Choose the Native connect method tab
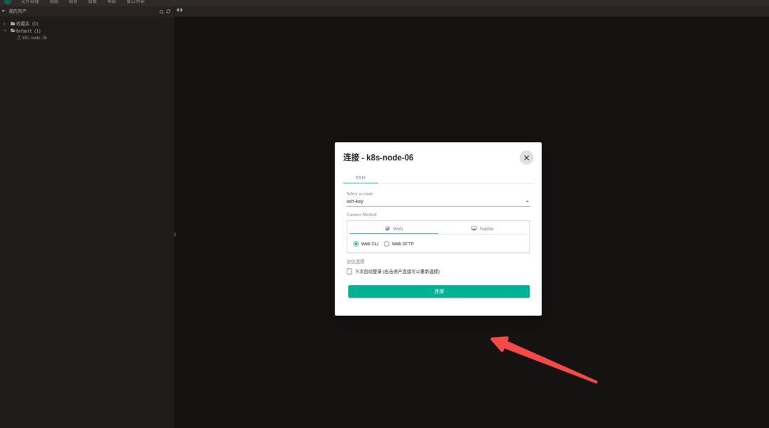The height and width of the screenshot is (428, 769). [x=483, y=228]
